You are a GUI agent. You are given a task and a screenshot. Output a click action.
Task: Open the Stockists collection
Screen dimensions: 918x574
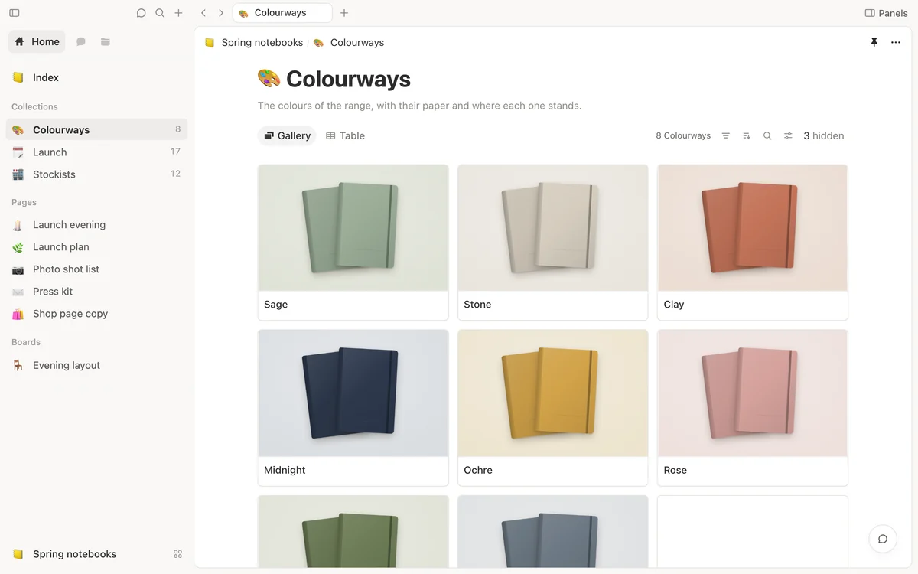tap(96, 174)
